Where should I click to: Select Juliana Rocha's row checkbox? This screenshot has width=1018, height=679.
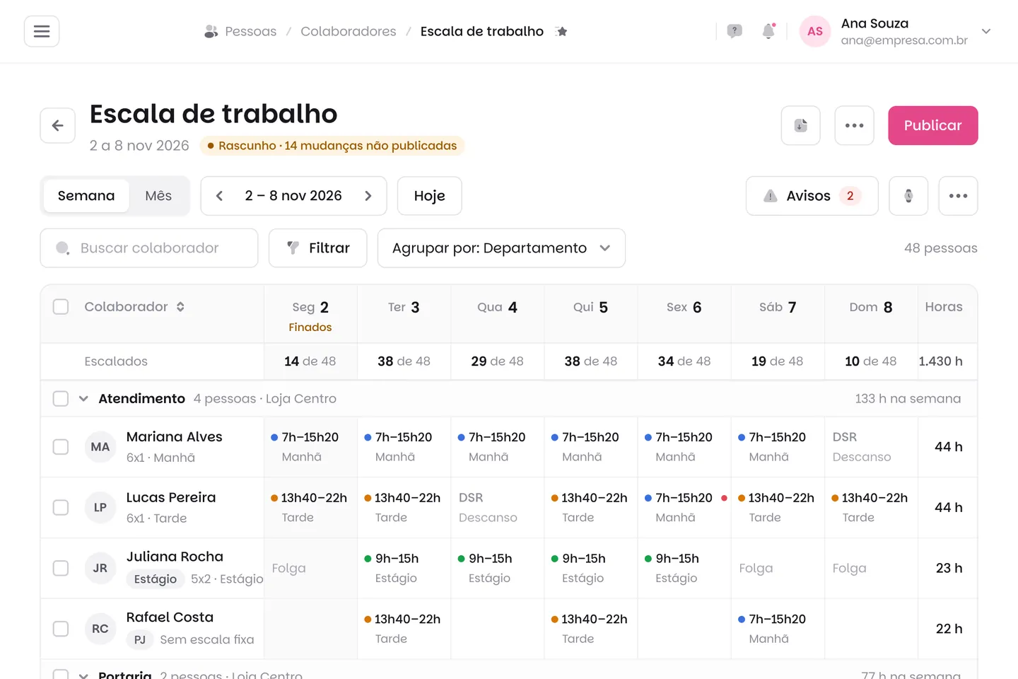(x=61, y=568)
